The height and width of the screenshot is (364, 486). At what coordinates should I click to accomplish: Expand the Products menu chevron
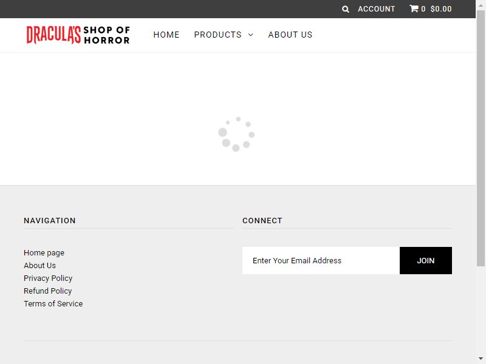(250, 35)
